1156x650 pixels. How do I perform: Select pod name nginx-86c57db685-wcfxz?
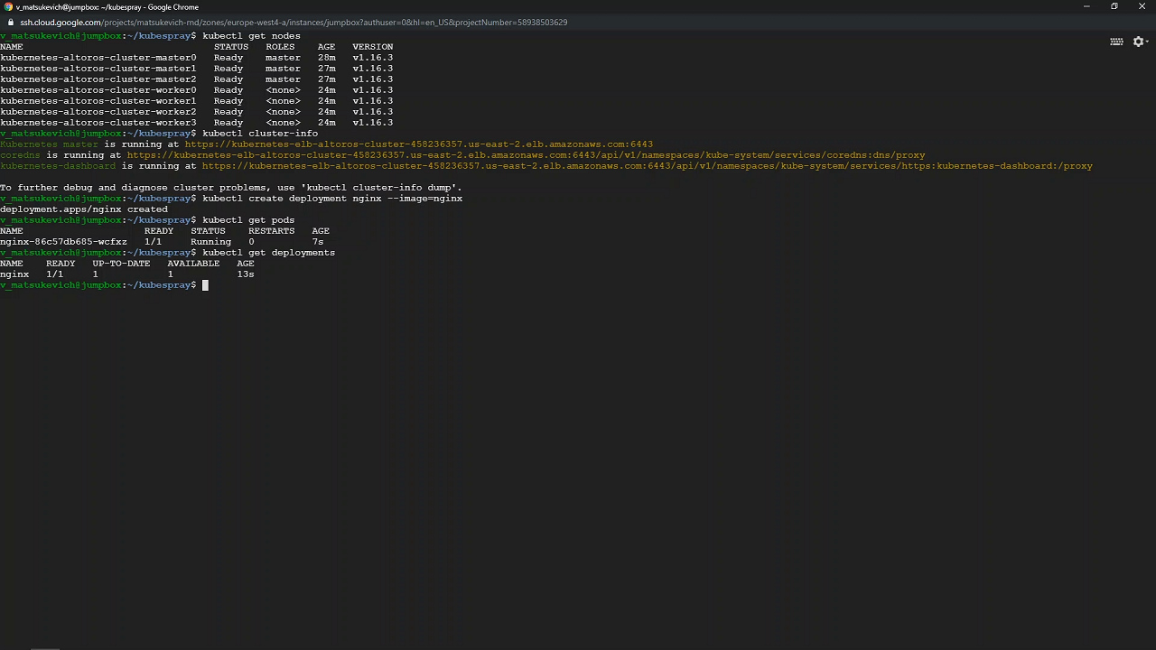(x=63, y=242)
